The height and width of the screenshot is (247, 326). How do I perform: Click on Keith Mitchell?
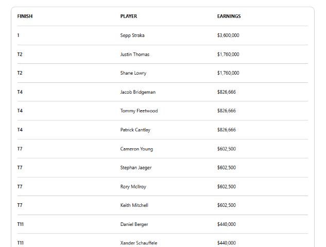pos(134,205)
